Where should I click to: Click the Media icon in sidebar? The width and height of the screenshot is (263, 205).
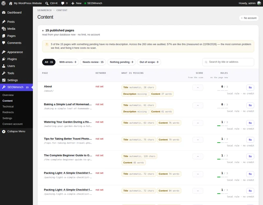coord(4,29)
